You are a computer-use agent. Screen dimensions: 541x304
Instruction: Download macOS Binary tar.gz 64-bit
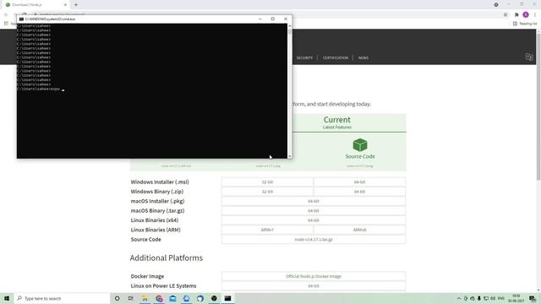click(x=314, y=210)
